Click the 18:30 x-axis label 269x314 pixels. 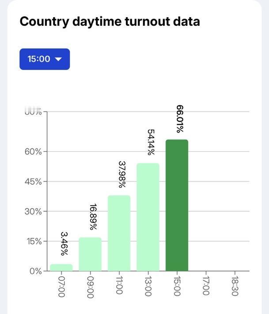click(x=235, y=286)
